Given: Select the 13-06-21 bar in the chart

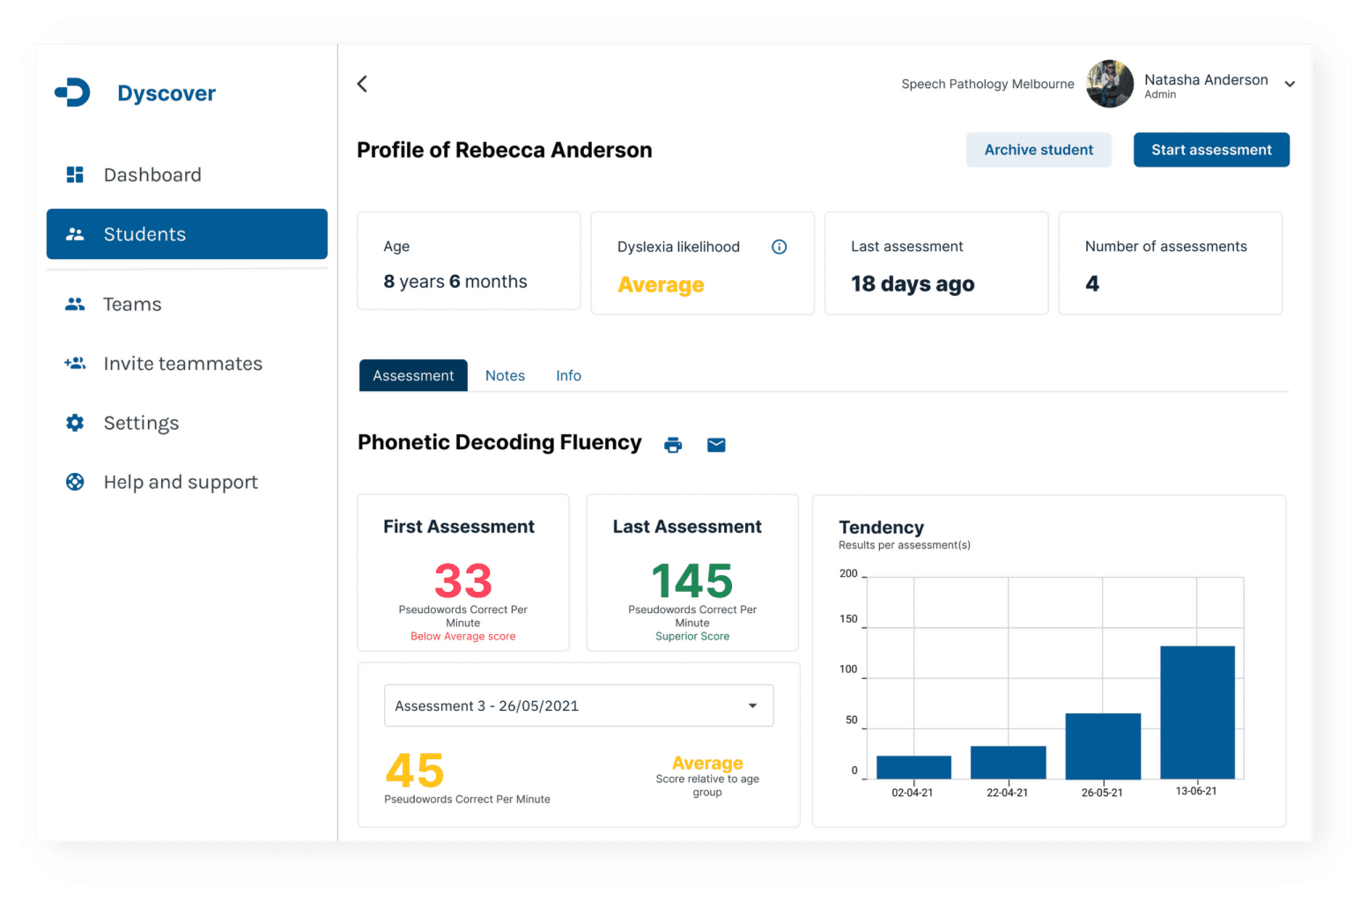Looking at the screenshot, I should (x=1197, y=712).
